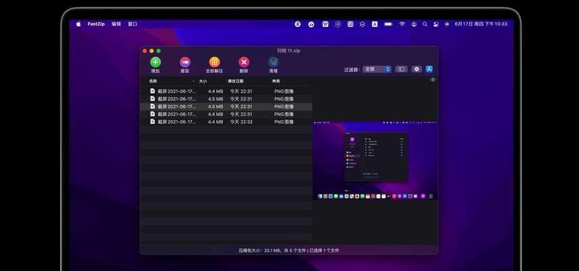579x271 pixels.
Task: Open the 编辑 menu
Action: (x=116, y=24)
